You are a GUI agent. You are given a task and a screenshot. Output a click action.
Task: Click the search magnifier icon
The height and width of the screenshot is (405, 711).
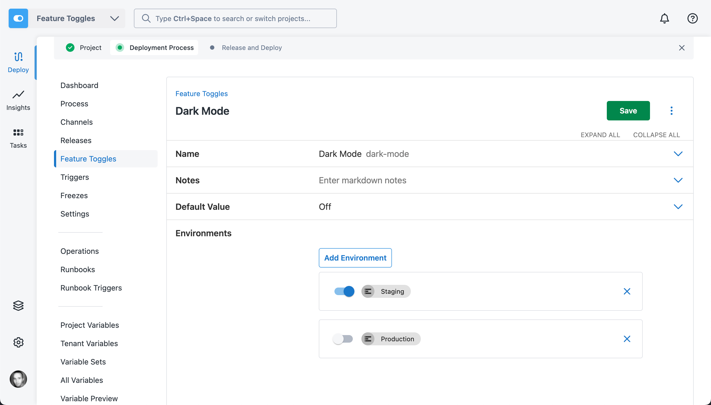[146, 18]
